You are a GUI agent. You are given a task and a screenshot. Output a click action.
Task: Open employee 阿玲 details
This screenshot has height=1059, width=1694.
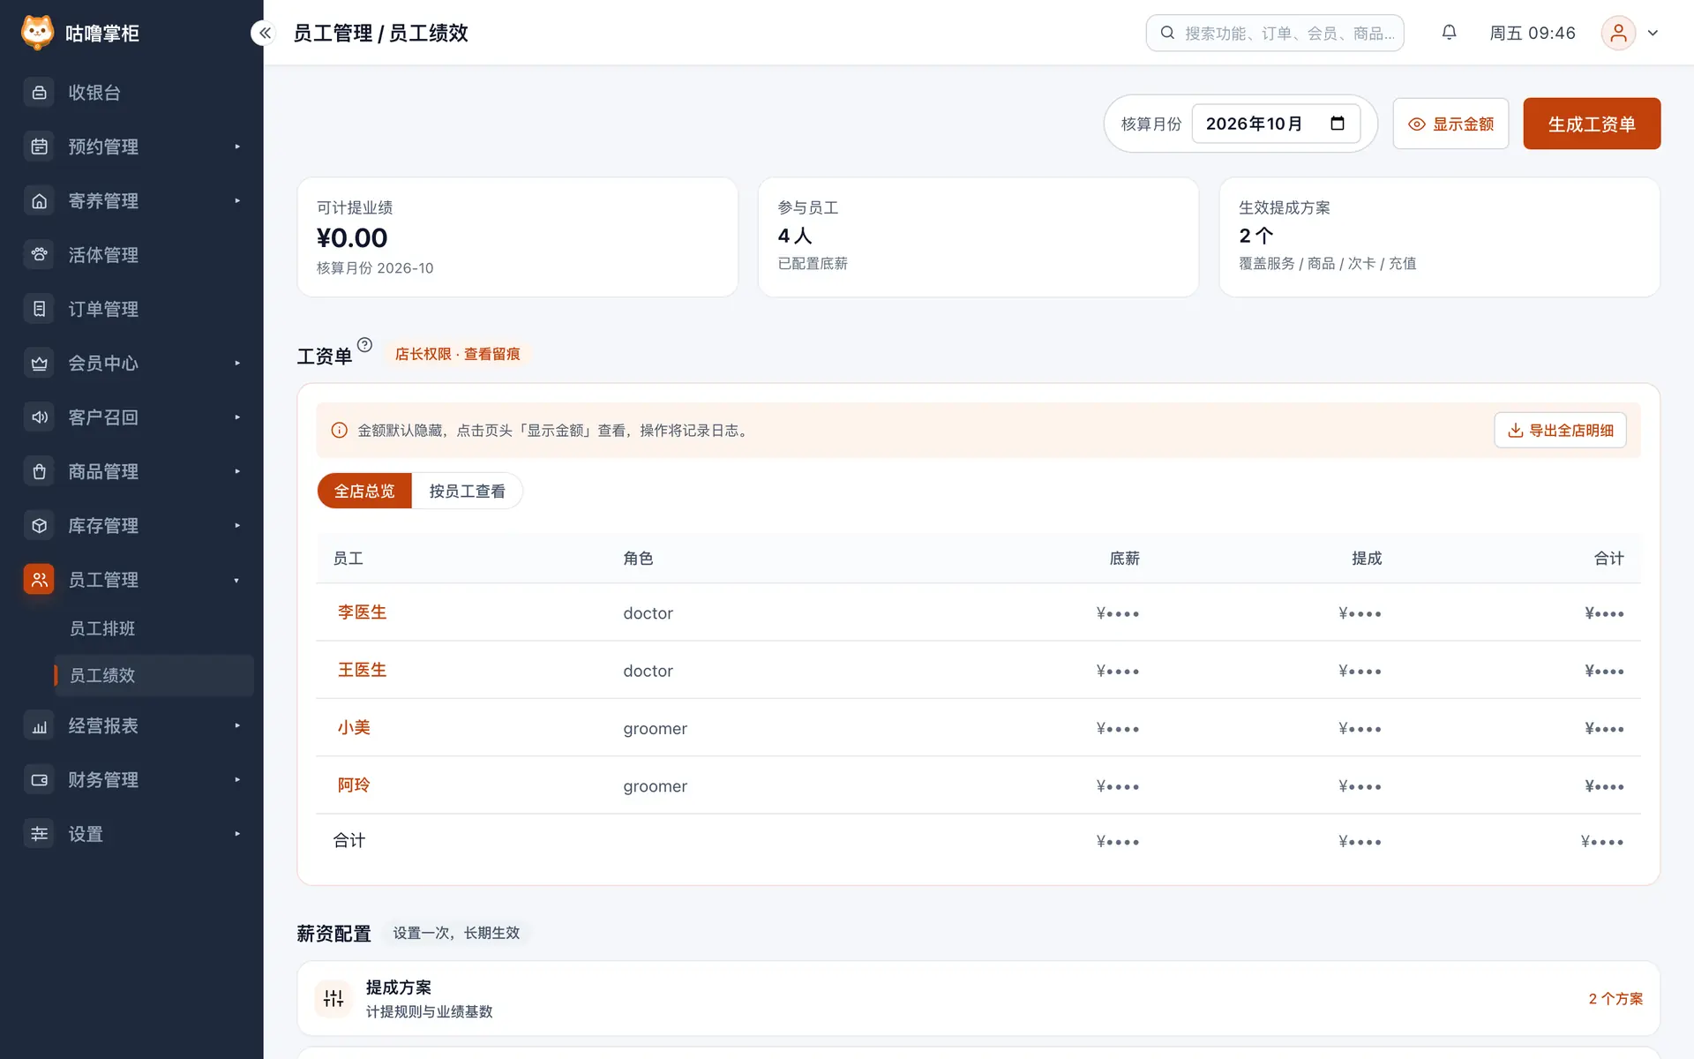(x=354, y=785)
